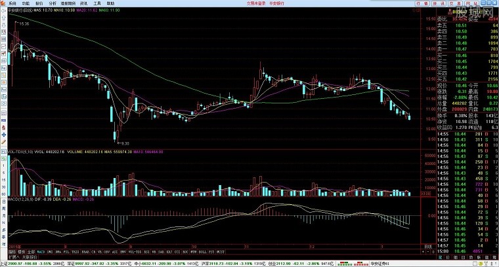Screen dimensions: 499x267
Task: Click the 行情 button at top right
Action: point(422,3)
